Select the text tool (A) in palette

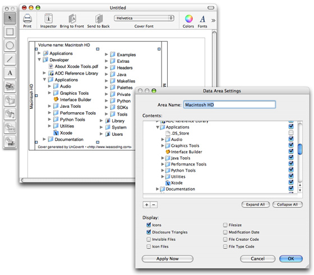click(10, 73)
